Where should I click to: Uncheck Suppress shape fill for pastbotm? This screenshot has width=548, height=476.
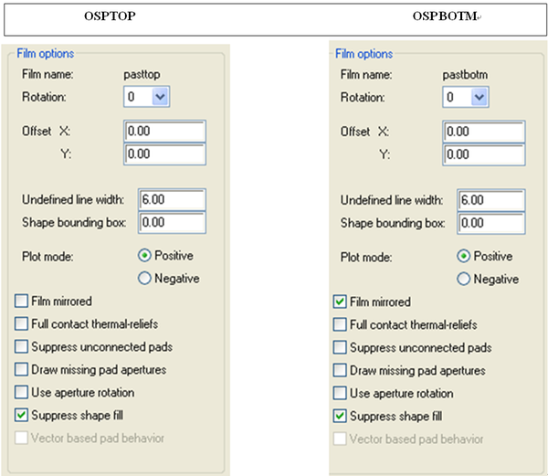341,416
